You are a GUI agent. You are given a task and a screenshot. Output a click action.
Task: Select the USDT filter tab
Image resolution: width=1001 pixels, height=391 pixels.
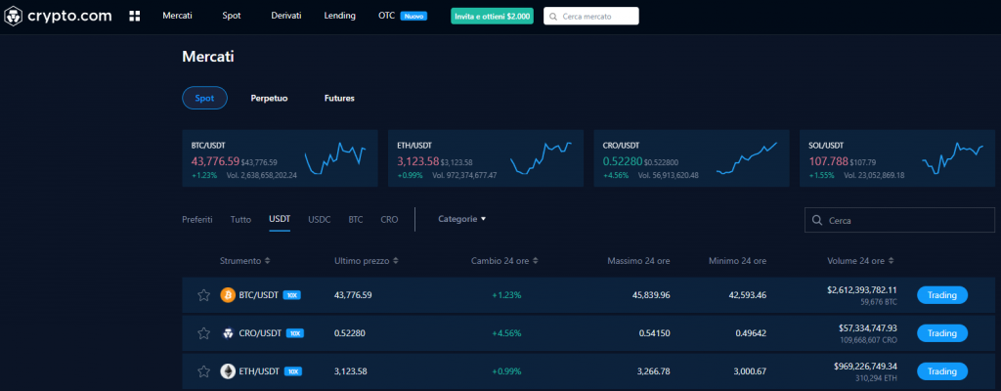click(280, 219)
